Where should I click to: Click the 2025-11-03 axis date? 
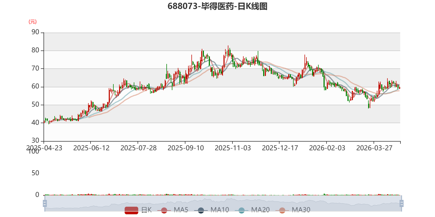pos(233,148)
